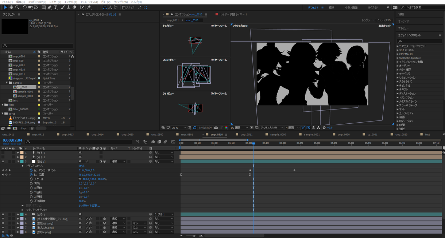The image size is (445, 238).
Task: Select the Clone Stamp tool
Action: [69, 7]
